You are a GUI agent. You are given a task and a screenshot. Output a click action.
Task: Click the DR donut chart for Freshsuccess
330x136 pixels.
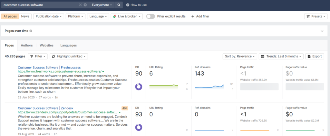(139, 87)
